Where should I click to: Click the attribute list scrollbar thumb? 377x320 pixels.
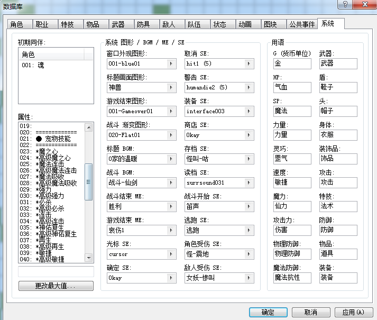(x=89, y=182)
